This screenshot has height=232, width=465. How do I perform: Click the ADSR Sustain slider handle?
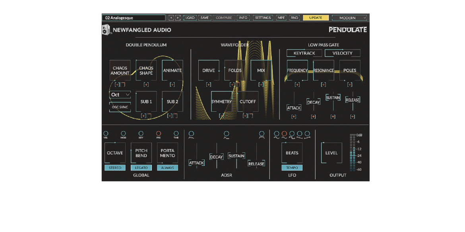coord(236,155)
